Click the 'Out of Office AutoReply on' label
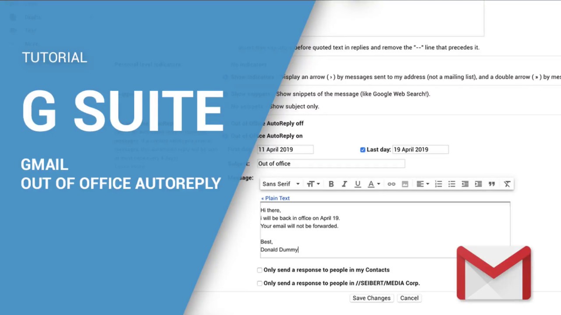Viewport: 561px width, 315px height. (267, 136)
